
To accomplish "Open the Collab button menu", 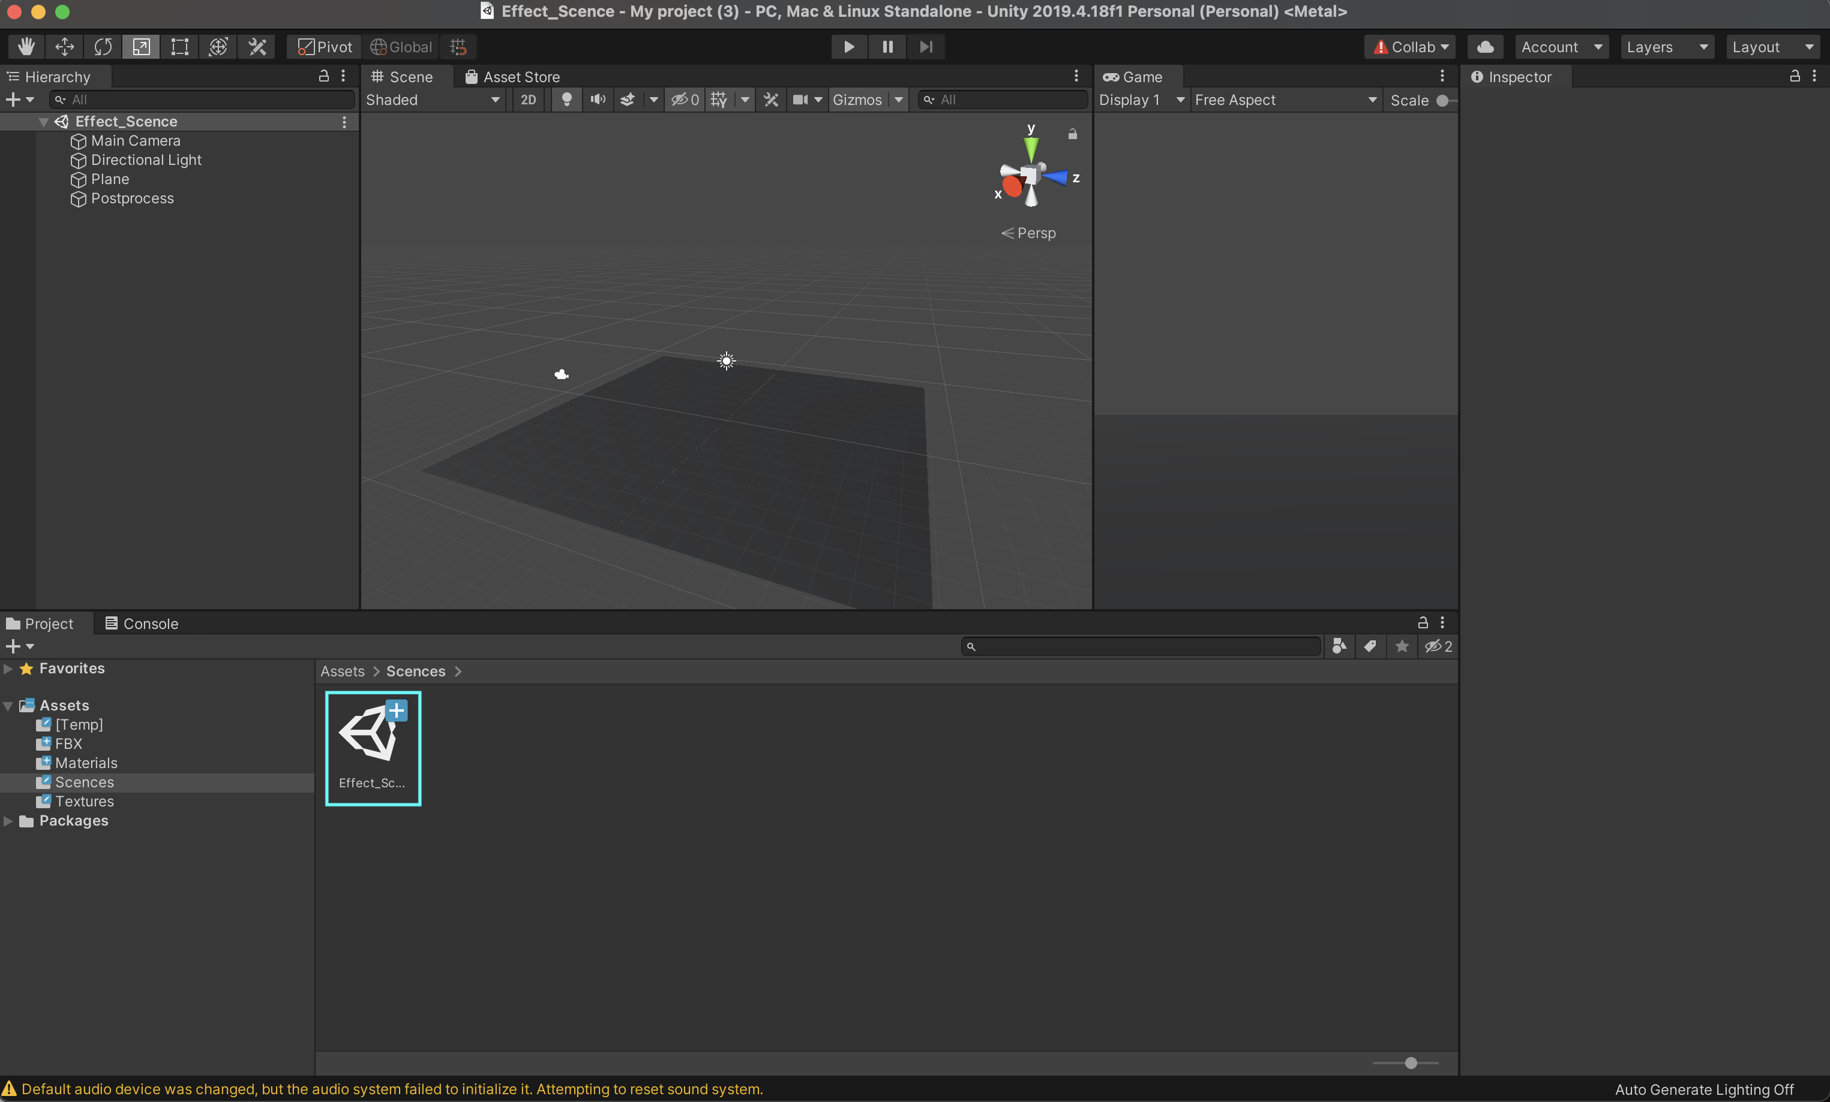I will pyautogui.click(x=1411, y=47).
